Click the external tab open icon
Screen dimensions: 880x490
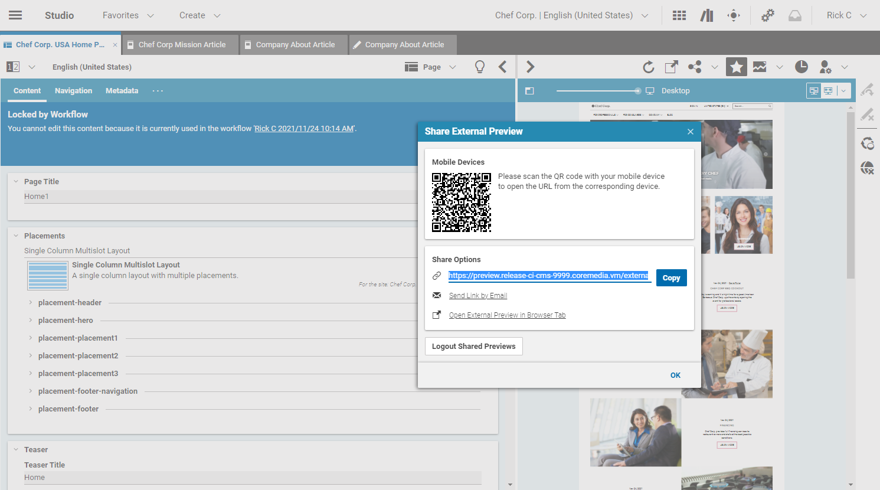coord(437,315)
